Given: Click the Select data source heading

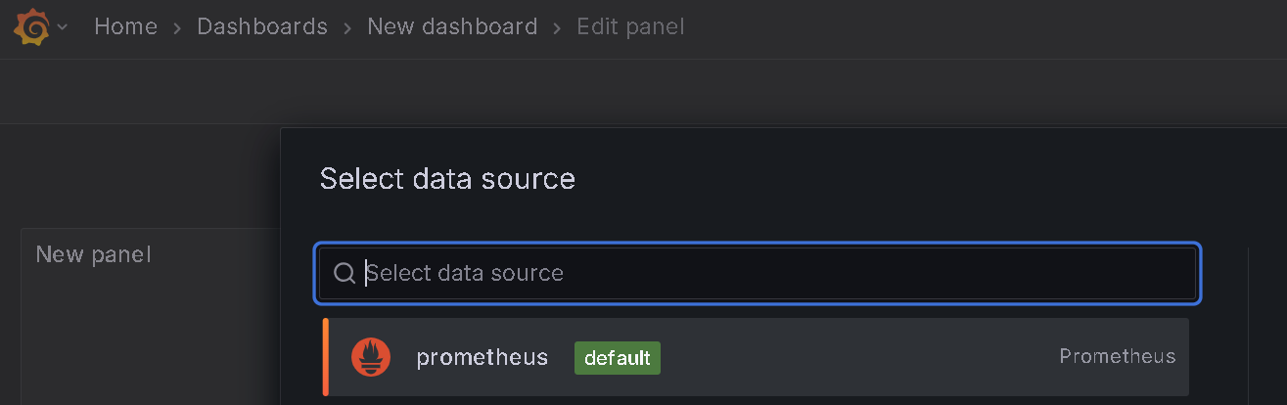Looking at the screenshot, I should [x=447, y=179].
